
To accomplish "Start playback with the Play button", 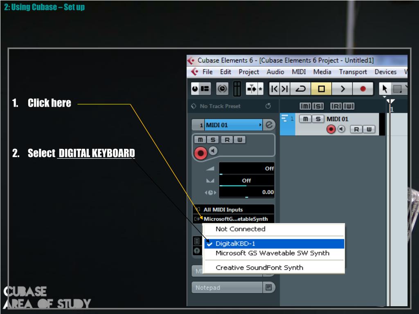I will tap(342, 89).
